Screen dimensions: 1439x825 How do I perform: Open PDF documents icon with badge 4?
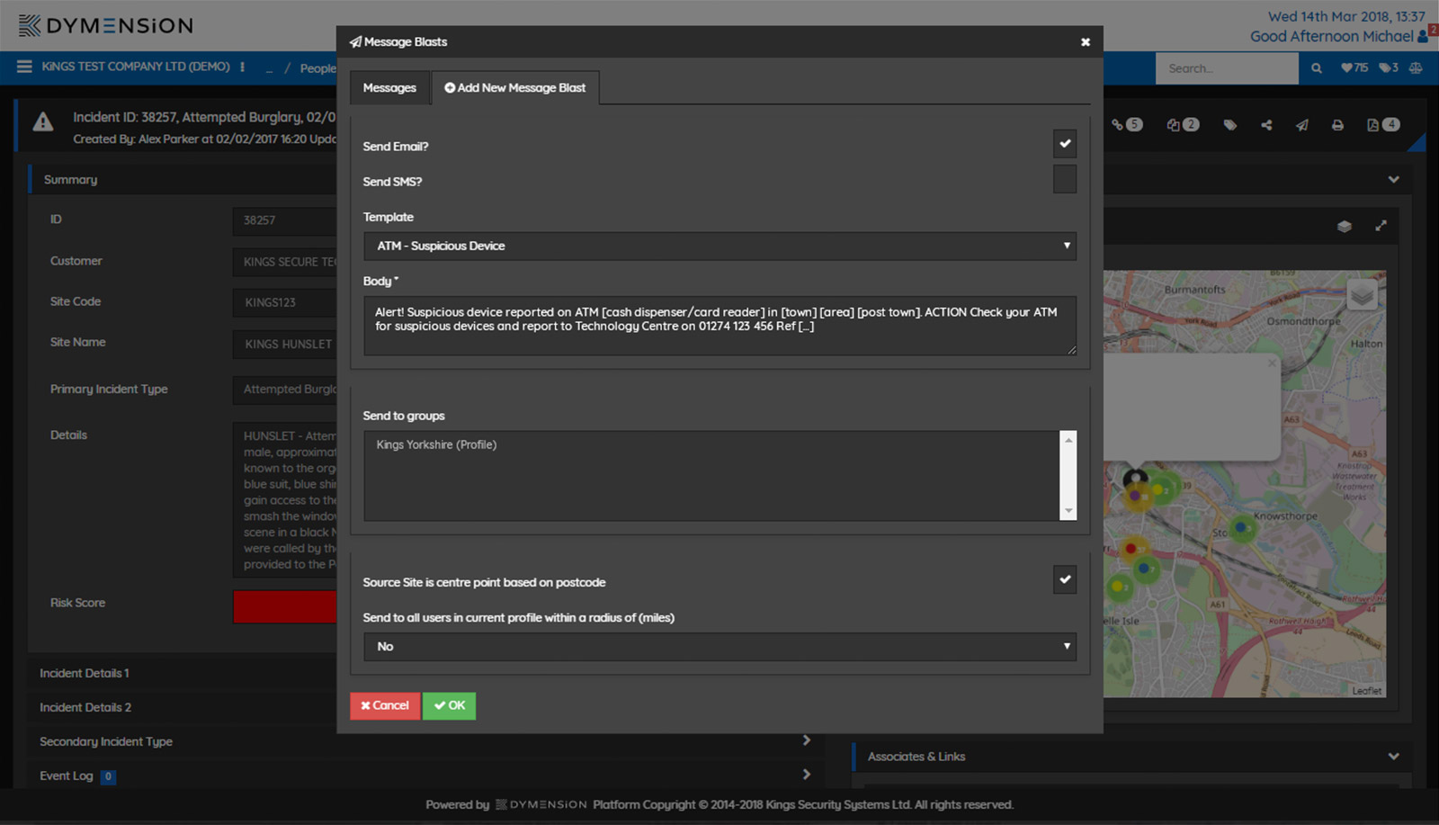tap(1382, 125)
